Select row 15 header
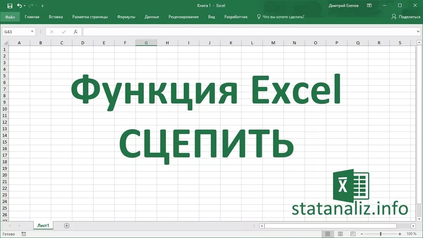 click(5, 142)
